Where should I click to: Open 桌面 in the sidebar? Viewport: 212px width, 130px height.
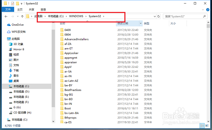point(14,81)
